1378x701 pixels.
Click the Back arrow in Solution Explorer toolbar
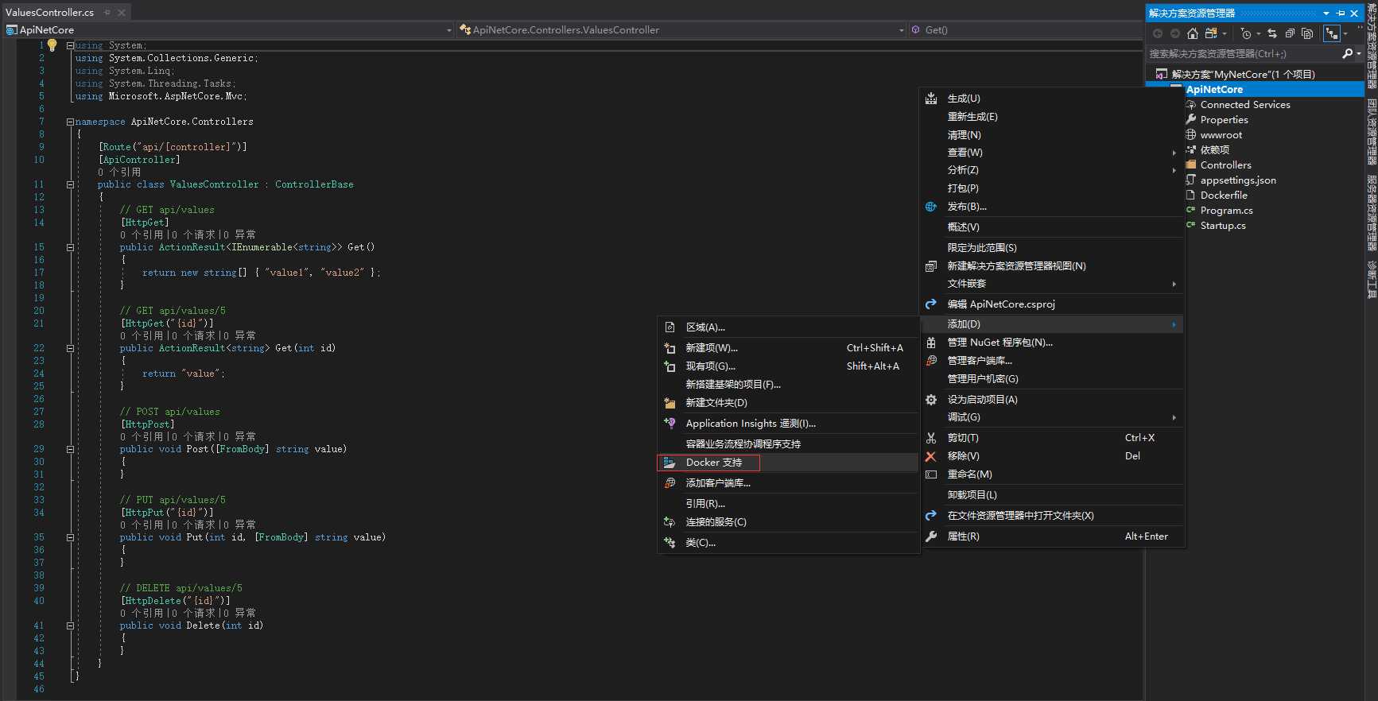(1158, 33)
